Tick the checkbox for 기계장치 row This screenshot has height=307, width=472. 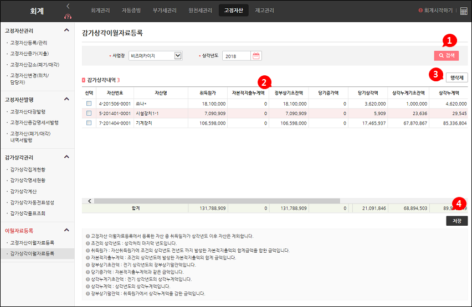click(x=89, y=123)
